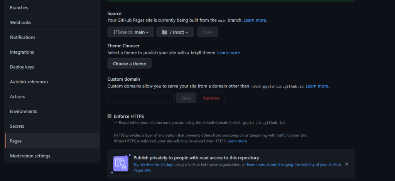Open Moderation settings
Screen dimensions: 395x181
[x=52, y=156]
